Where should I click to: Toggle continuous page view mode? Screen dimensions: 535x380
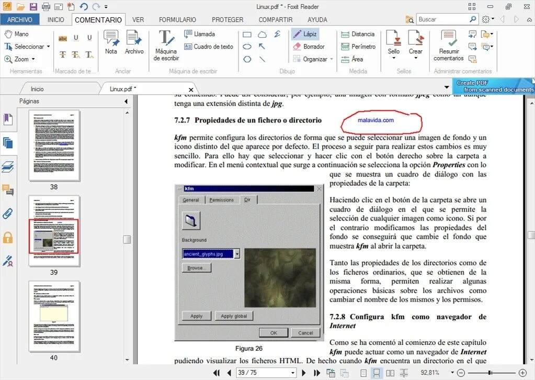coord(377,373)
